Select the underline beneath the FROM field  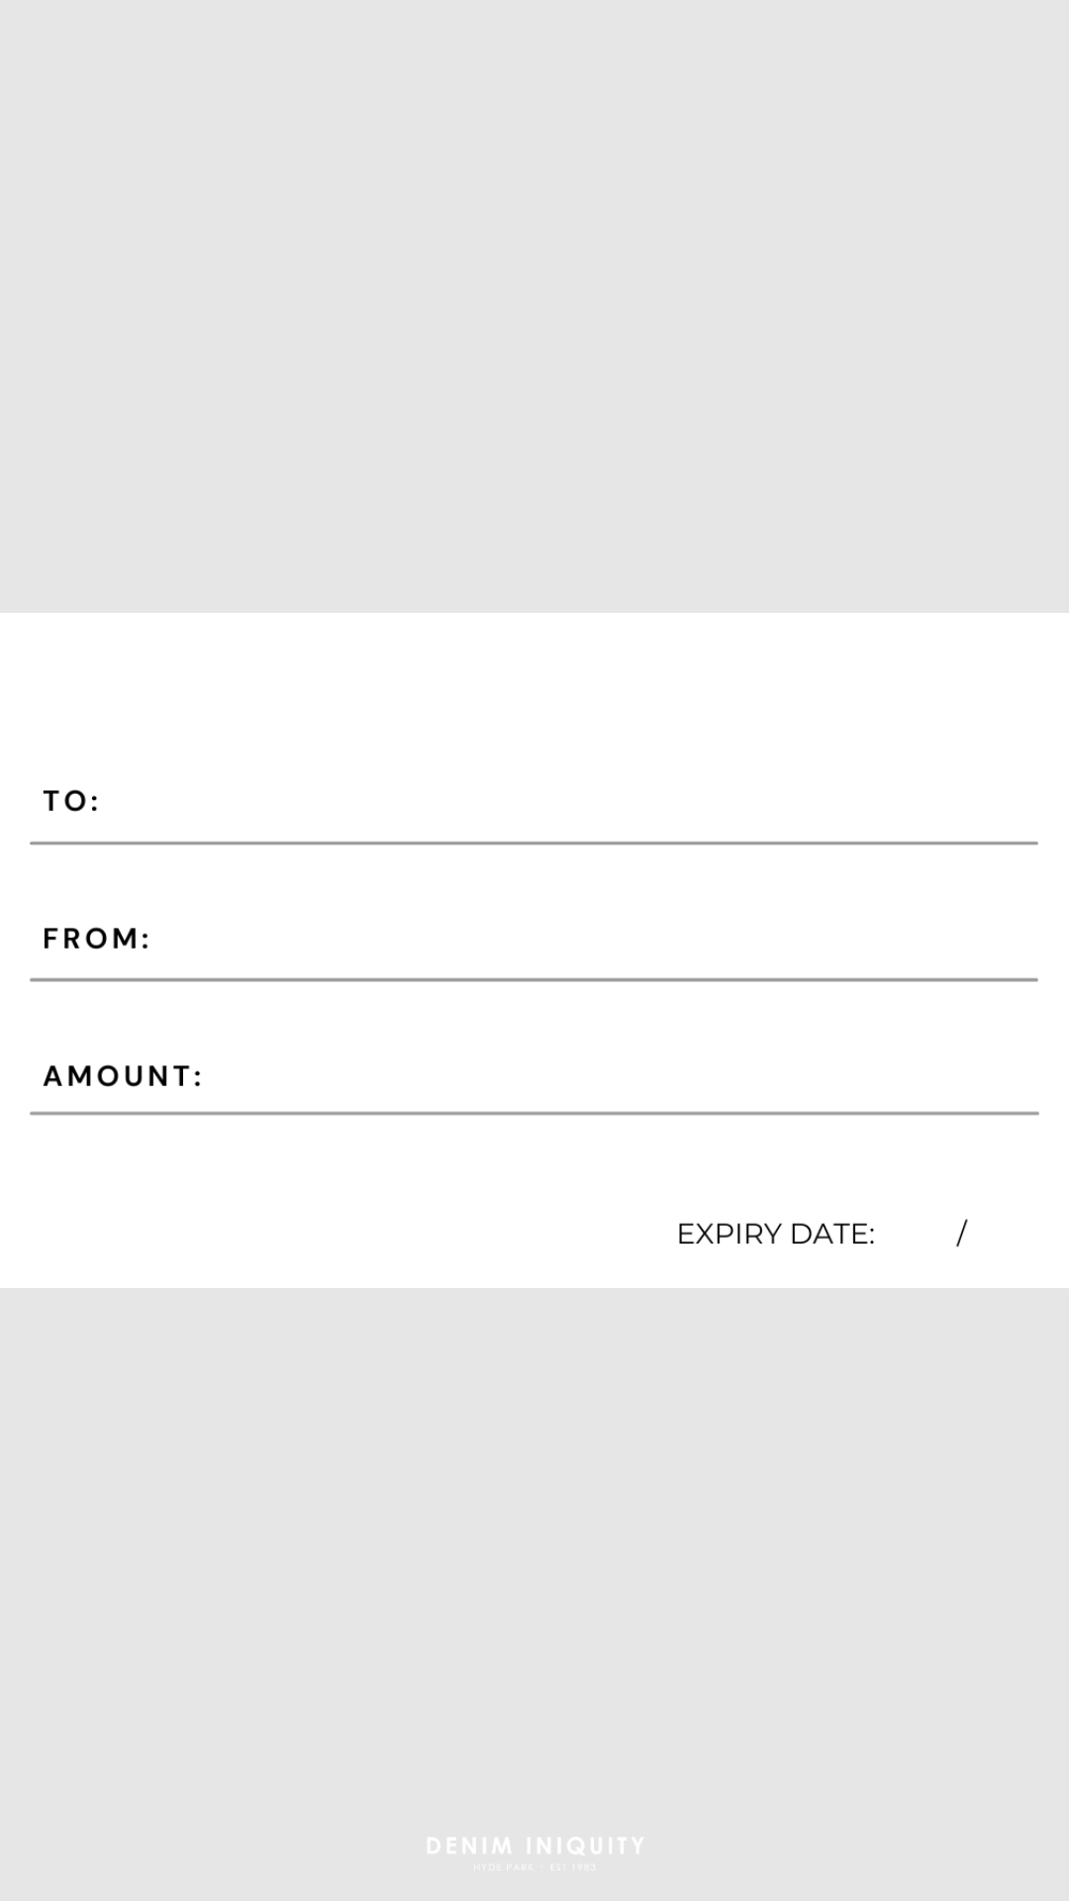tap(534, 979)
